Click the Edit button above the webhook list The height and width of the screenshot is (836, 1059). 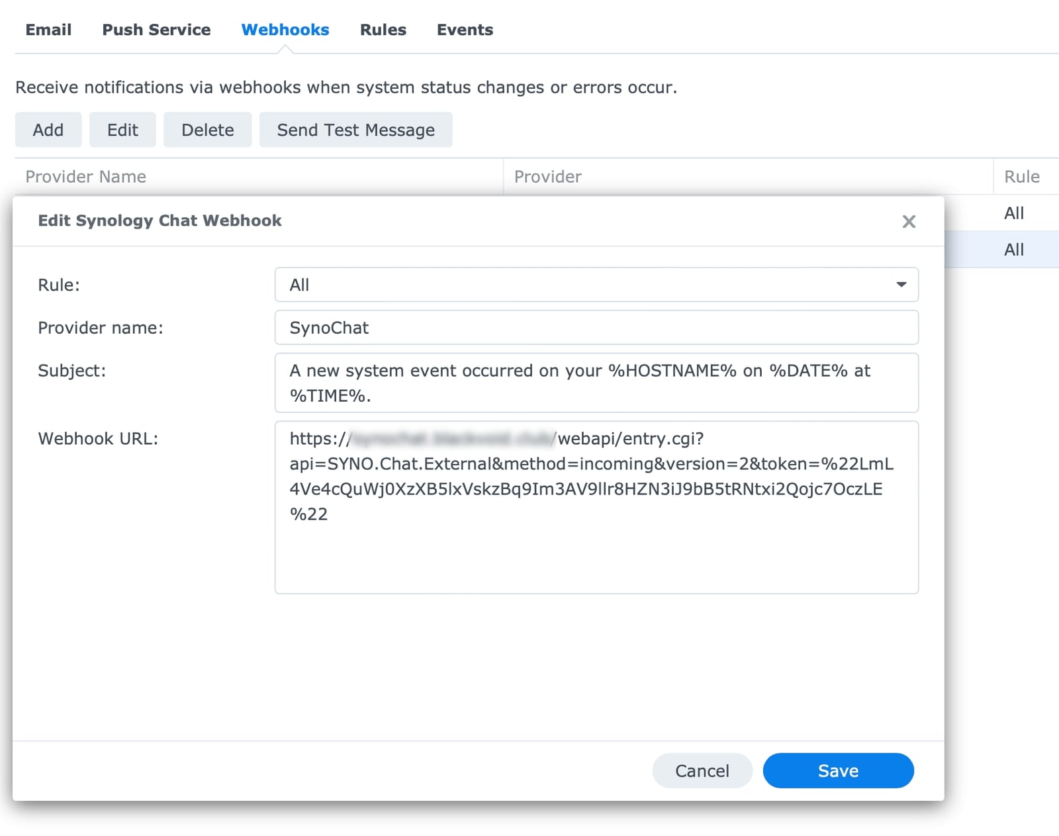122,130
